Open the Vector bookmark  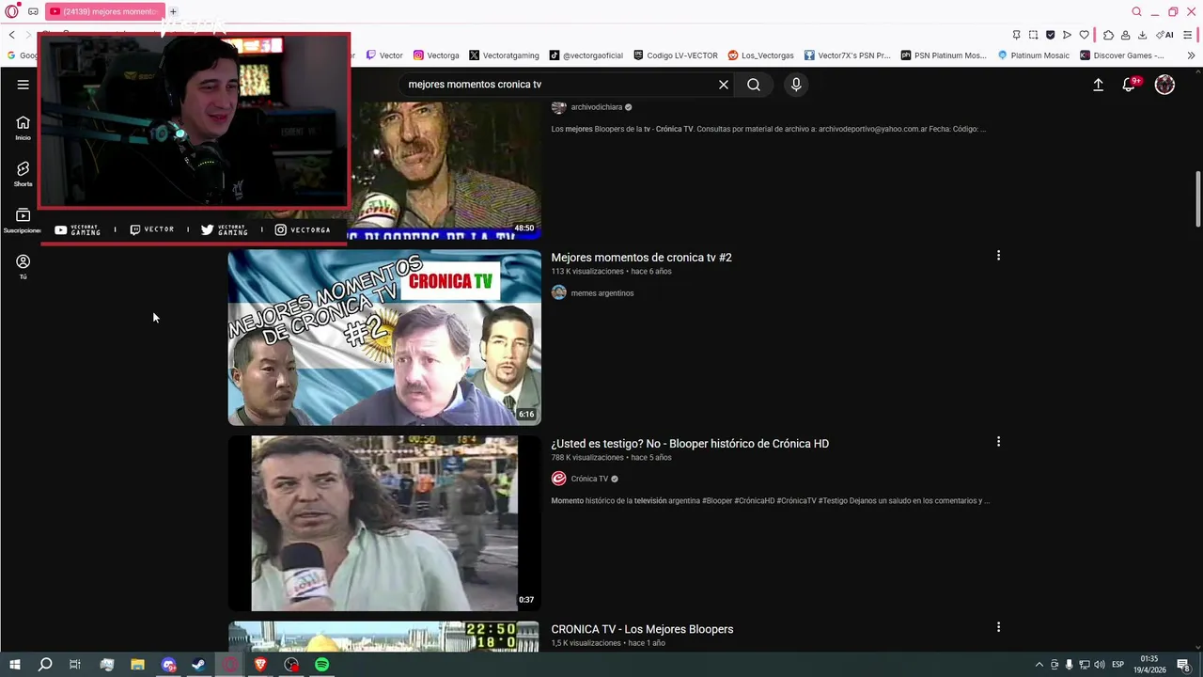pos(384,55)
